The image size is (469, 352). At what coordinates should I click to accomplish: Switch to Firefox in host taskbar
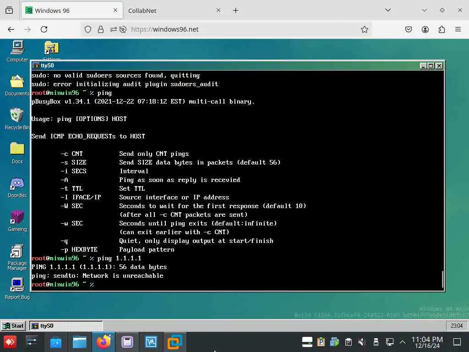pos(104,341)
